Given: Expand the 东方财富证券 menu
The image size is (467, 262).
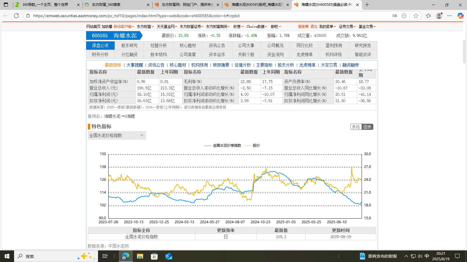Looking at the screenshot, I should [x=191, y=26].
